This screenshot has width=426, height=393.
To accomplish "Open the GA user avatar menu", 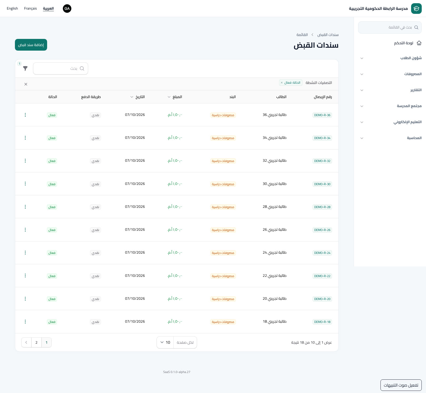I will point(67,9).
